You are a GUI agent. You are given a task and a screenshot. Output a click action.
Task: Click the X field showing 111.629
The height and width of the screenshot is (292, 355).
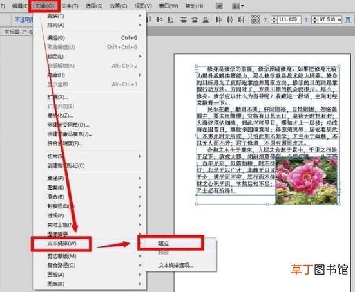pyautogui.click(x=289, y=20)
